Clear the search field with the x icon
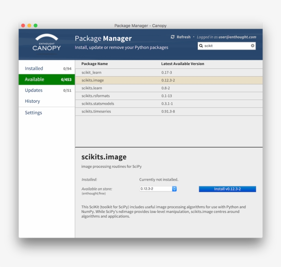Screen dimensions: 281x267 pos(253,46)
